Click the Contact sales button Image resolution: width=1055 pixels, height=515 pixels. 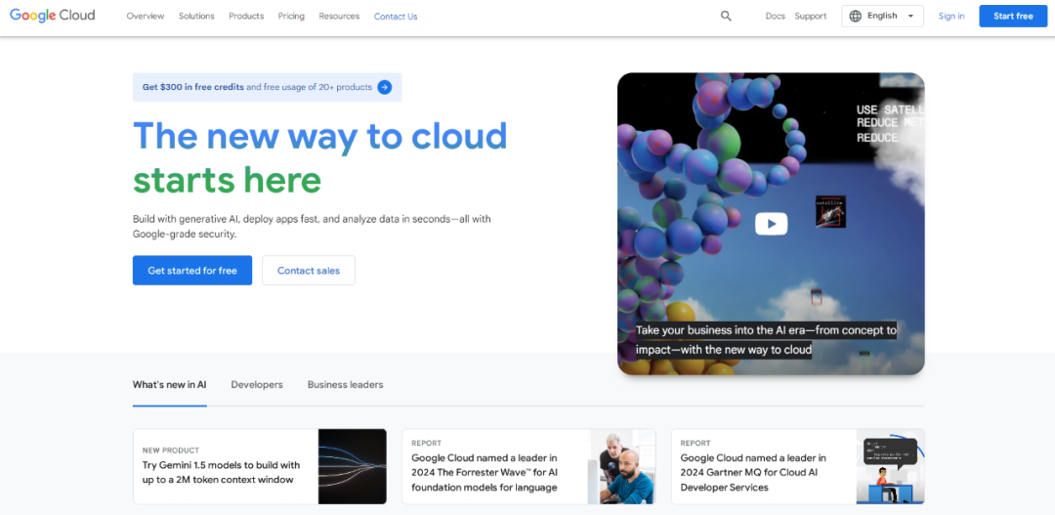(x=309, y=270)
